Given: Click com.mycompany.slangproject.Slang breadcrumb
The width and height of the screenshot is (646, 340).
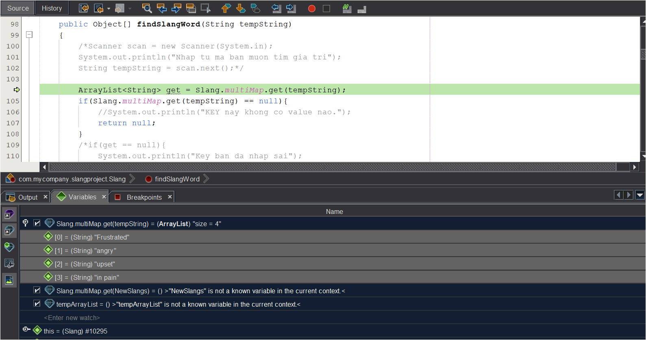Looking at the screenshot, I should (72, 179).
